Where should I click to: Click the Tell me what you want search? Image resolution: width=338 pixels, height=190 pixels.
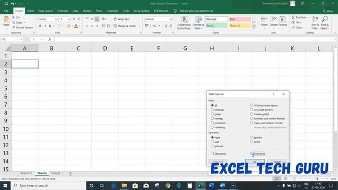196,11
